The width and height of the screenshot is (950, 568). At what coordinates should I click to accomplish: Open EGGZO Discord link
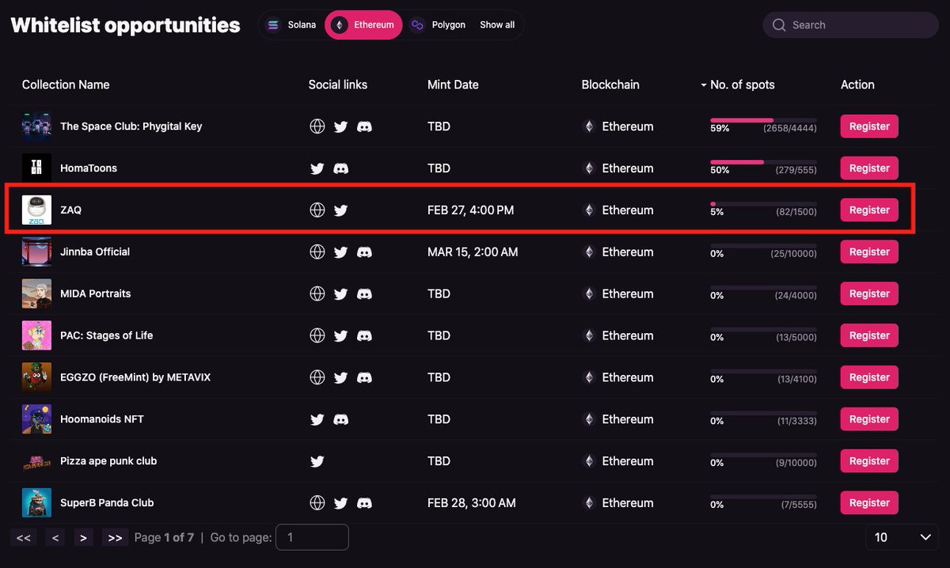tap(365, 378)
